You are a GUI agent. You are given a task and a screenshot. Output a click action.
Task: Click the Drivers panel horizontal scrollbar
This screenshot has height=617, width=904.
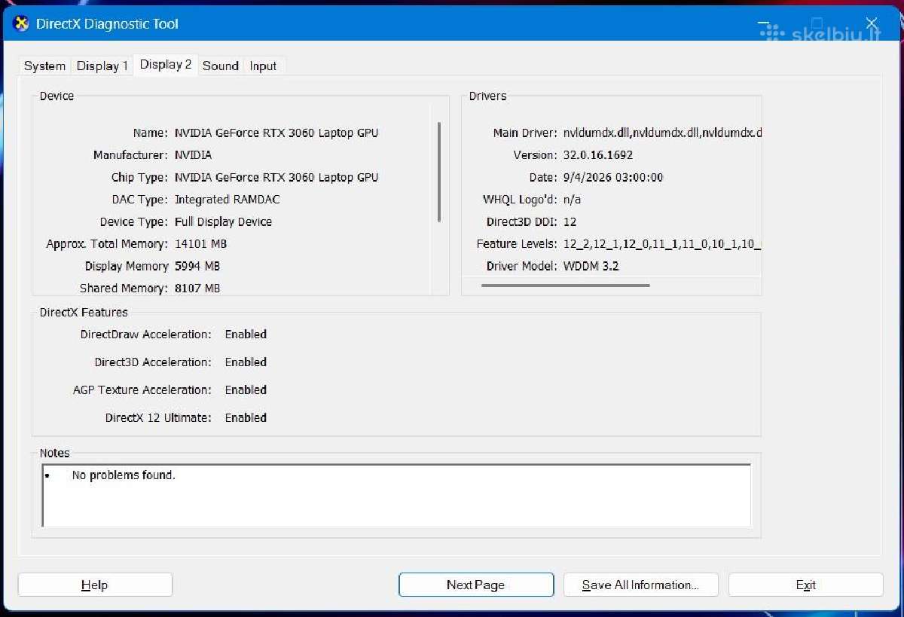tap(566, 286)
